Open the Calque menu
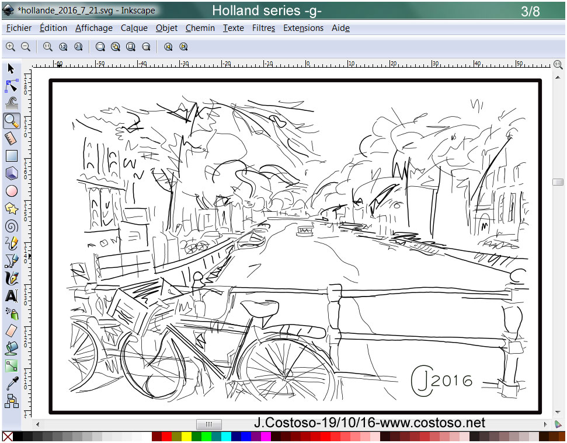 (134, 28)
